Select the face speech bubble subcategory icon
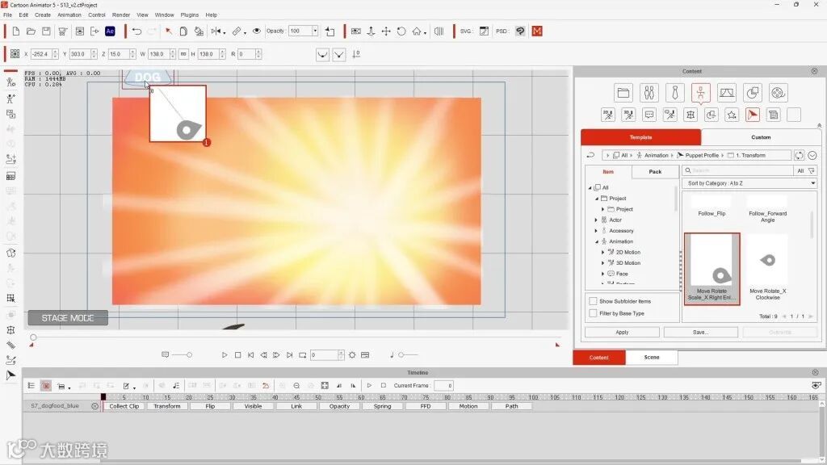 pyautogui.click(x=649, y=115)
